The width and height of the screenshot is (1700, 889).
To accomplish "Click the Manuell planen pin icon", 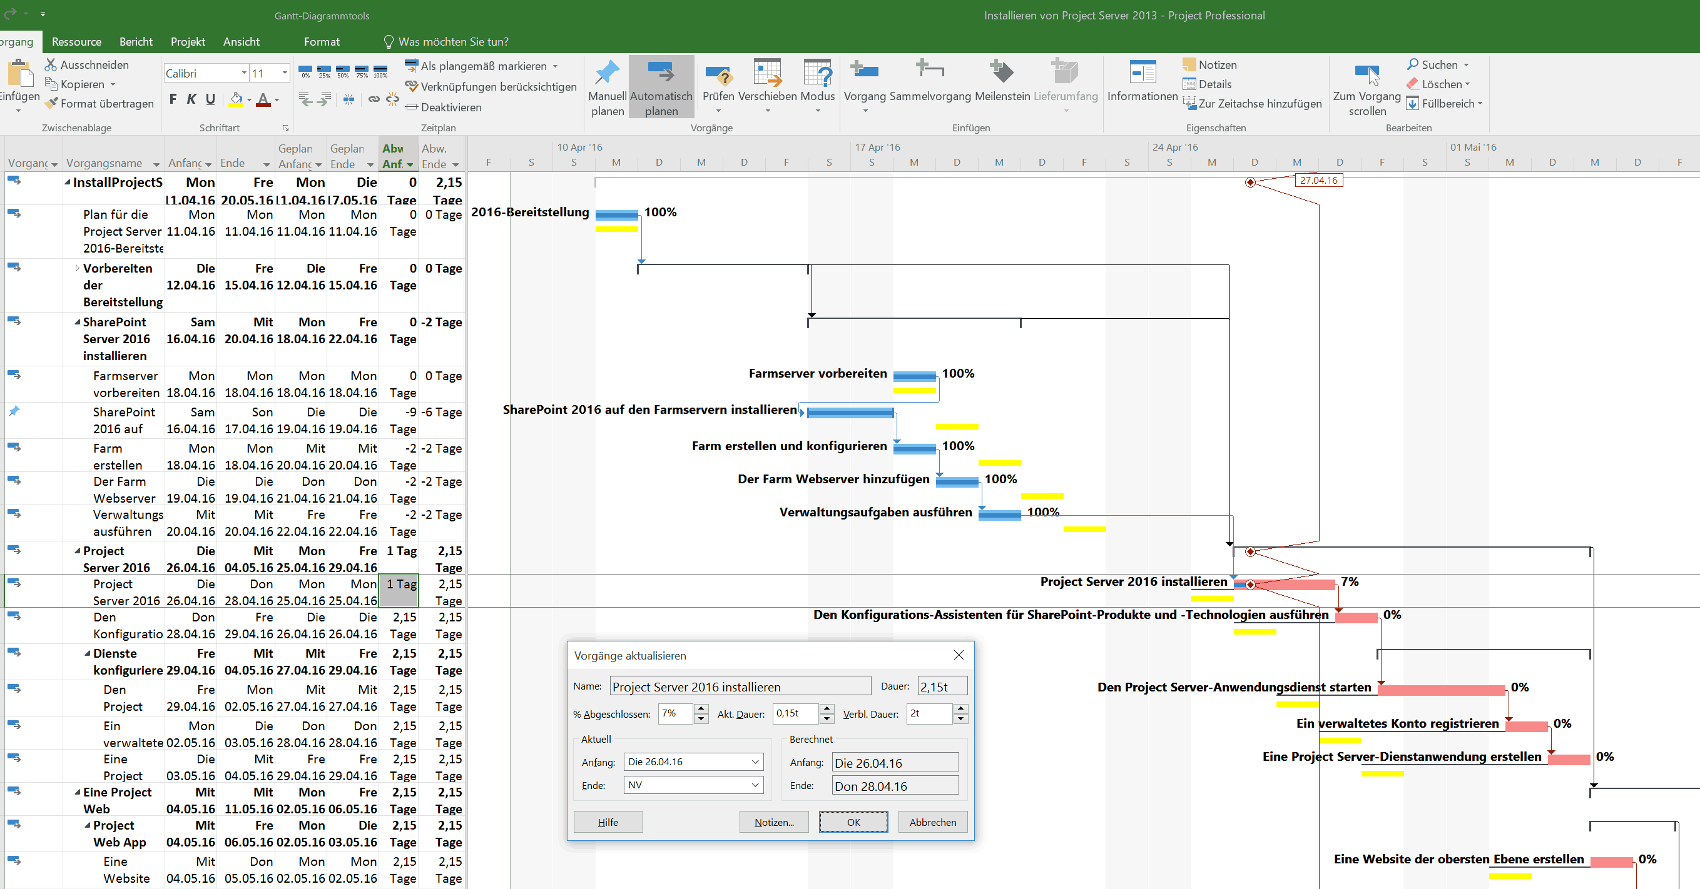I will [x=606, y=73].
